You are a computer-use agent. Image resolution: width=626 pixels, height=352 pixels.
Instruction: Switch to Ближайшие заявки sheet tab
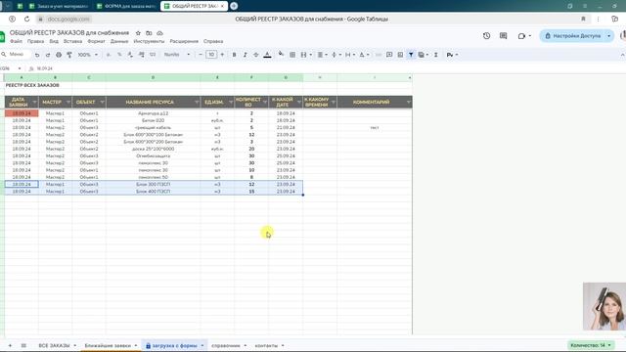point(108,345)
